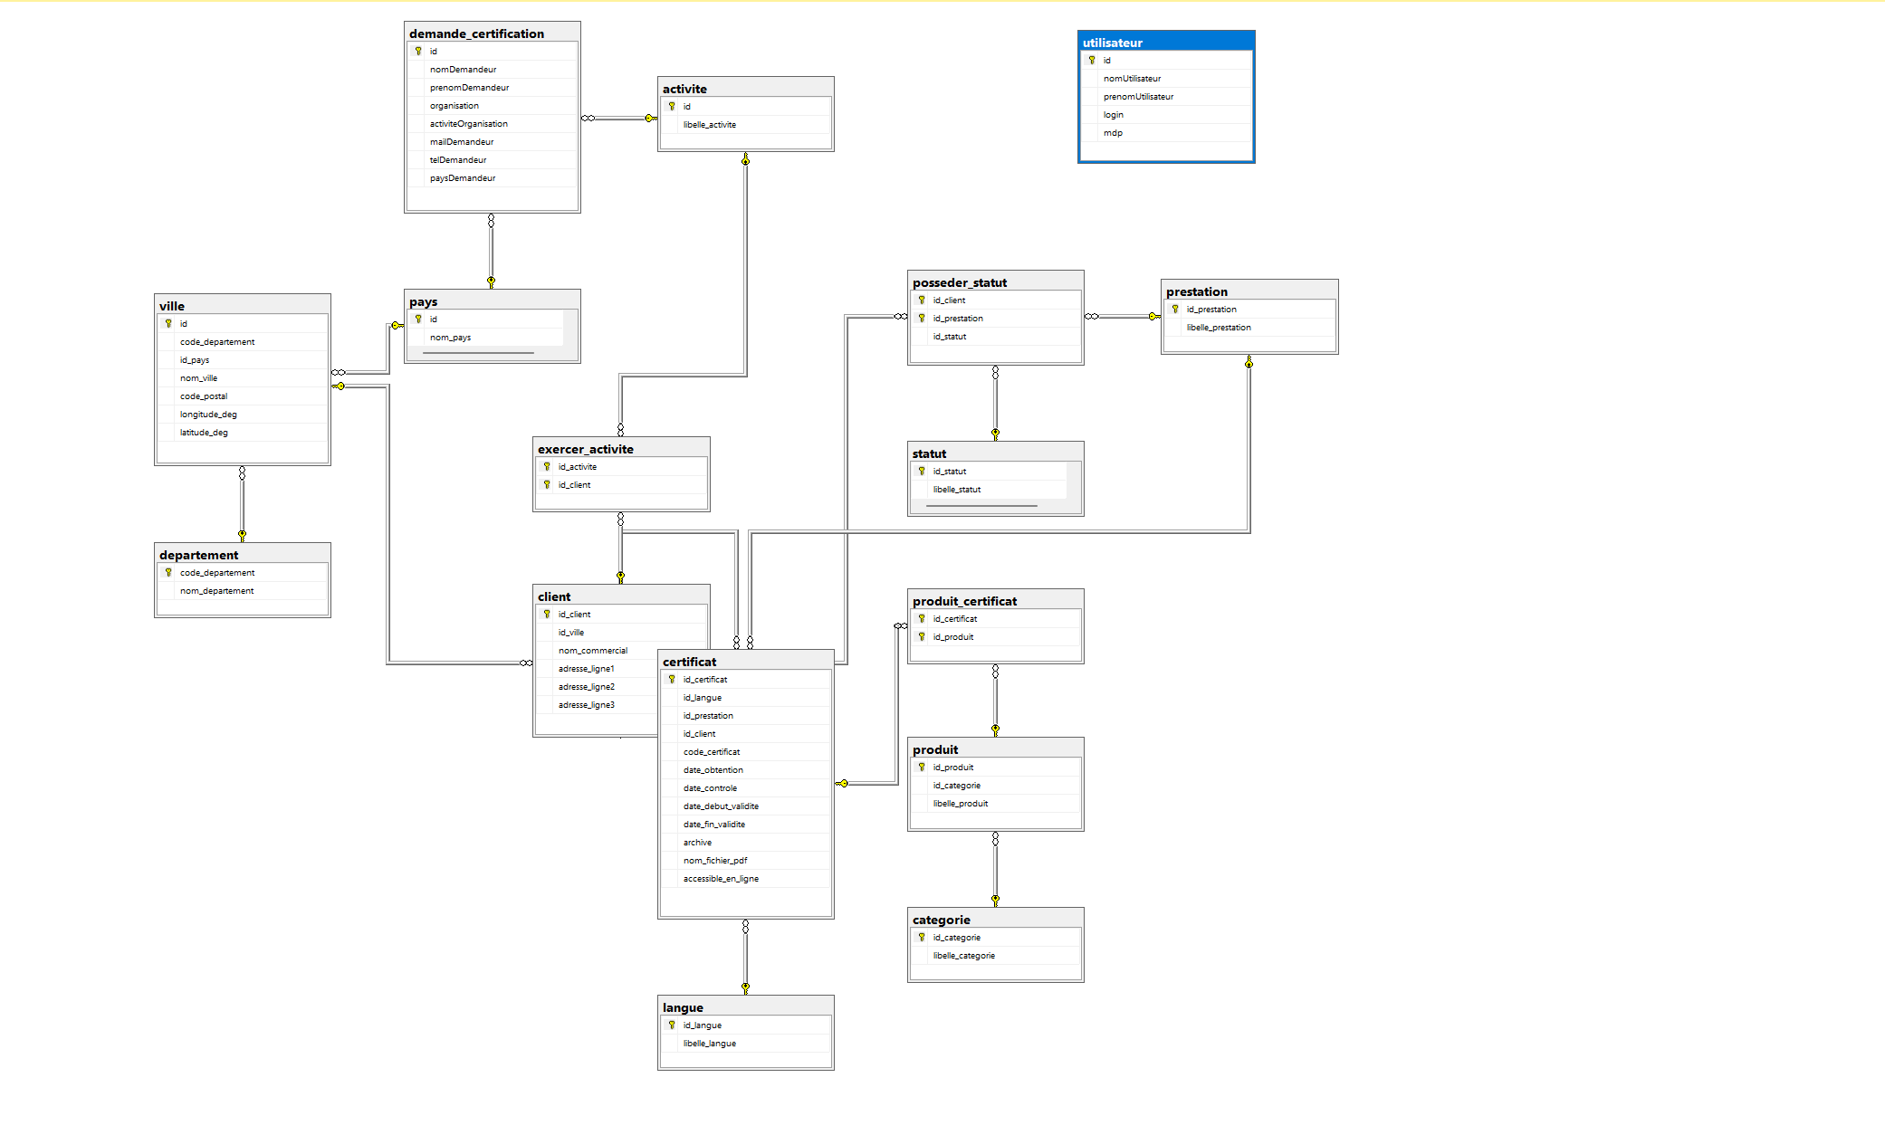The width and height of the screenshot is (1885, 1135).
Task: Click the primary key icon beside id_certificat in certificat
Action: coord(672,679)
